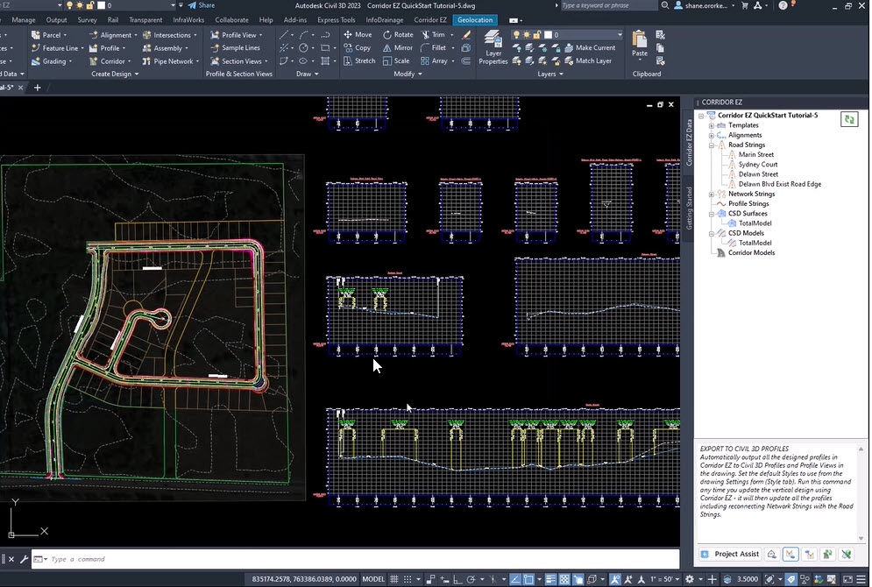Click the Share button in title bar
The width and height of the screenshot is (872, 587).
tap(202, 5)
